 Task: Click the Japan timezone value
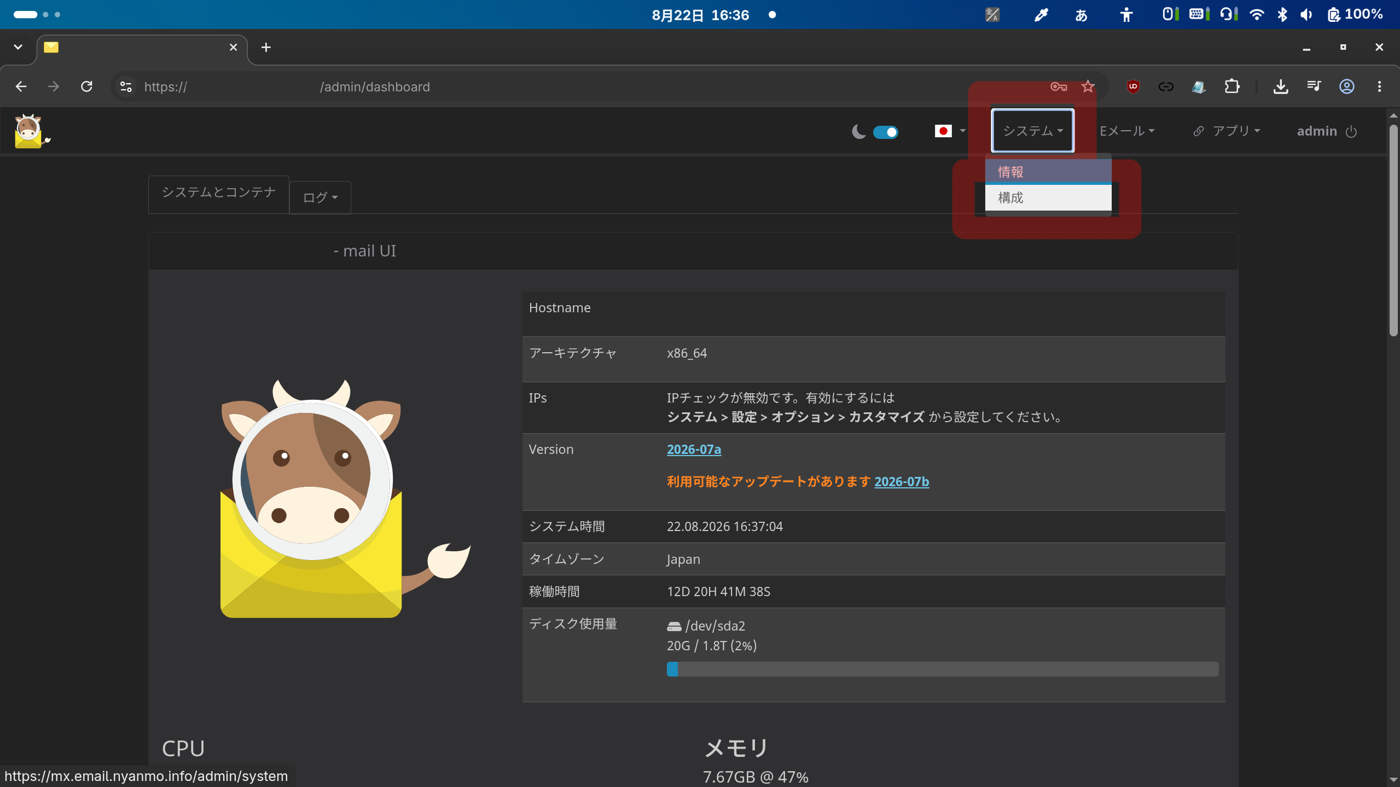pos(683,559)
